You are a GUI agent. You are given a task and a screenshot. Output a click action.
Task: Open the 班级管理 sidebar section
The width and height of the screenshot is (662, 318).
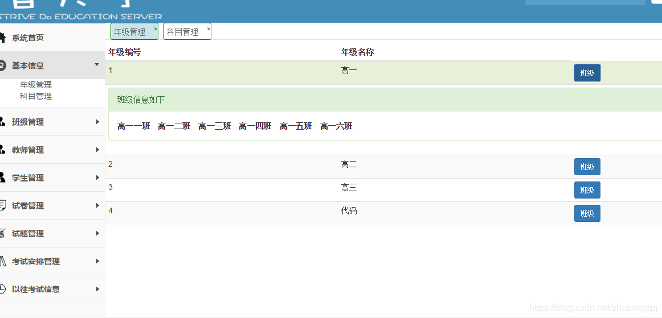tap(52, 122)
